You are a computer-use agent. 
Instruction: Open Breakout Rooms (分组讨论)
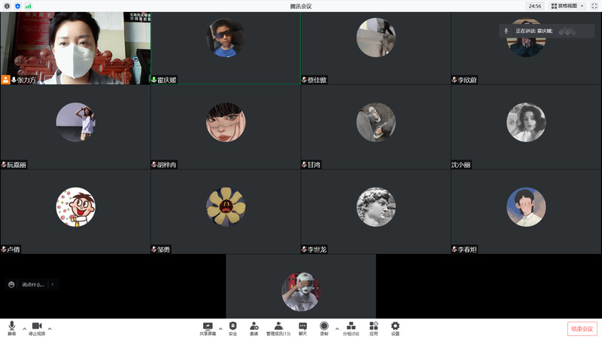(351, 327)
